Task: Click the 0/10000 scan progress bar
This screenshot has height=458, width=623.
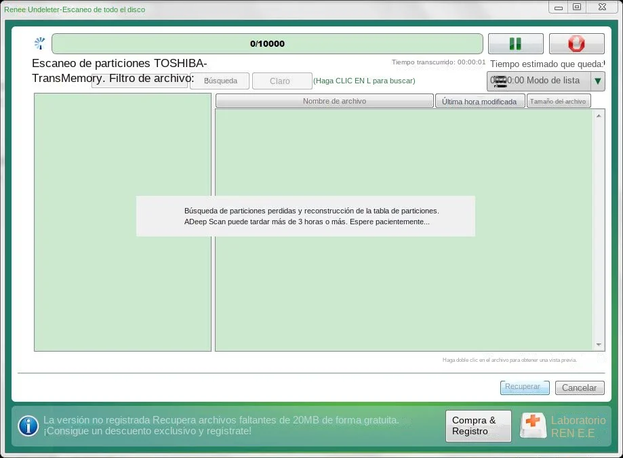Action: pos(267,43)
